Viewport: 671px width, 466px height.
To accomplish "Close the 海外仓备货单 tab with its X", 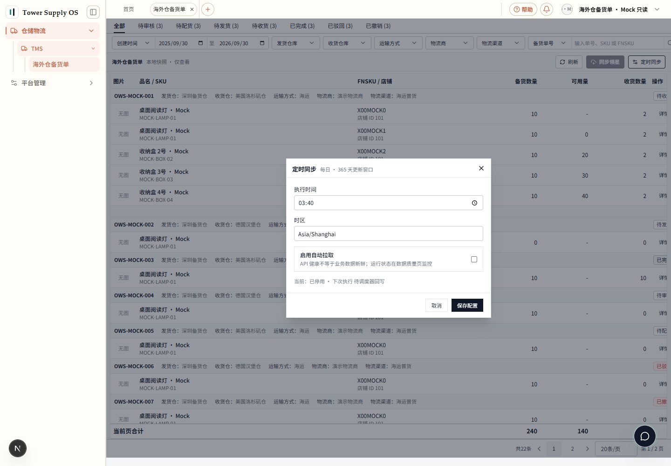I will (192, 9).
